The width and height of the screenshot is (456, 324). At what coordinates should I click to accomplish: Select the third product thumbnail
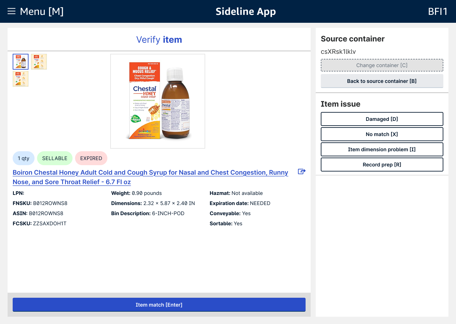pyautogui.click(x=21, y=79)
